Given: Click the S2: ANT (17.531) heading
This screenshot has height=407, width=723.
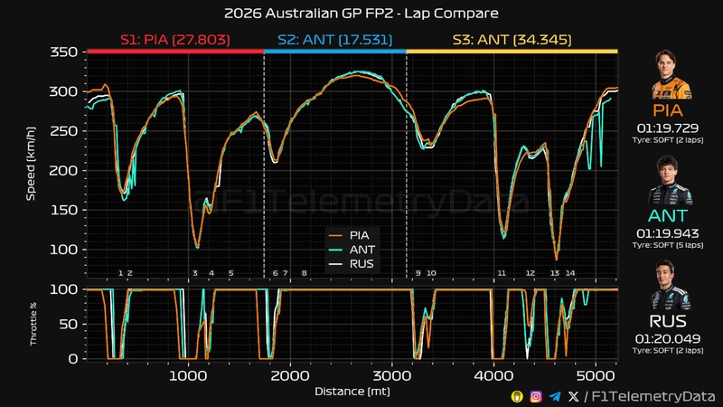Looking at the screenshot, I should point(335,40).
